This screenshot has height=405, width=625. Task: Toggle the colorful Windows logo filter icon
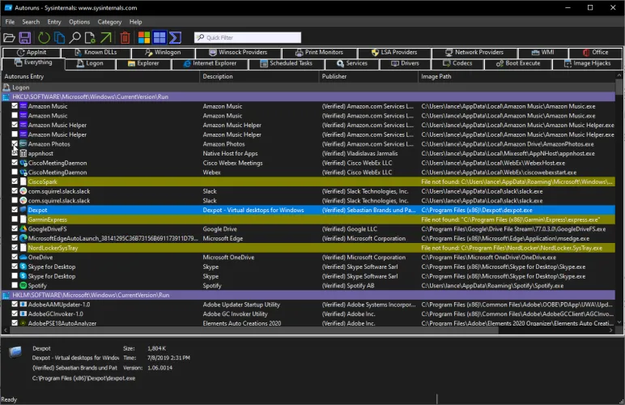(144, 37)
